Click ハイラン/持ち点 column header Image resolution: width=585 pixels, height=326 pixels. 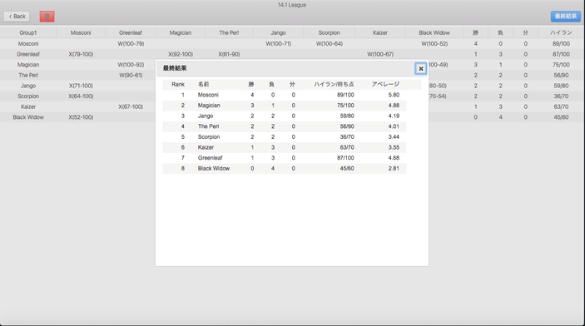point(334,84)
